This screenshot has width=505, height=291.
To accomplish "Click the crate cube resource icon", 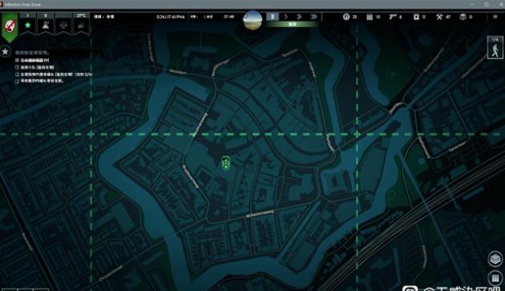I will coord(463,17).
